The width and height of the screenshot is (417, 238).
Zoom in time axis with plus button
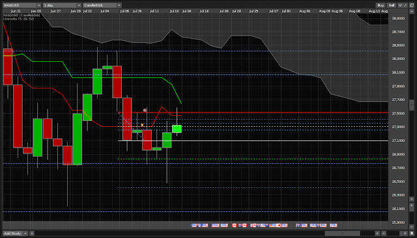coord(405,233)
